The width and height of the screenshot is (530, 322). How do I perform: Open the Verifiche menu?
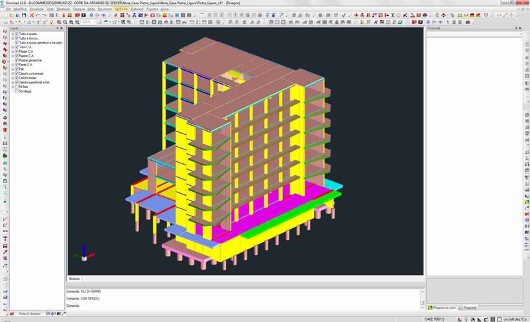click(121, 9)
